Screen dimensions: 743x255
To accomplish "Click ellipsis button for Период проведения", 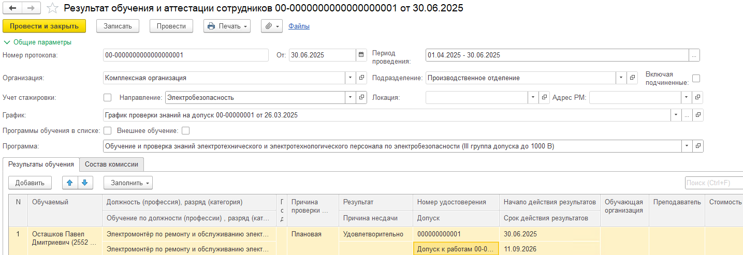I will [x=694, y=55].
